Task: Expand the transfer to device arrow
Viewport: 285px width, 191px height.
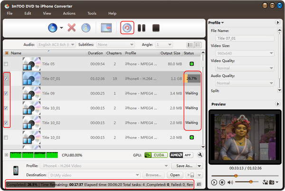Action: [199, 175]
